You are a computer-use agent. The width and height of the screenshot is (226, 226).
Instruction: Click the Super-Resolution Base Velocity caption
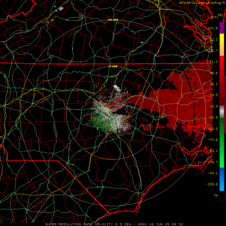[x=114, y=224]
